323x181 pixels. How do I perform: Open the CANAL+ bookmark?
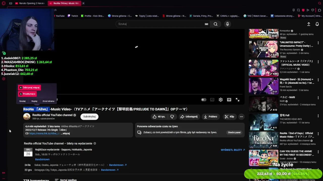[228, 16]
